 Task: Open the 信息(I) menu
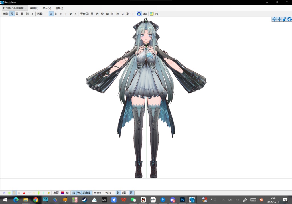pos(58,8)
